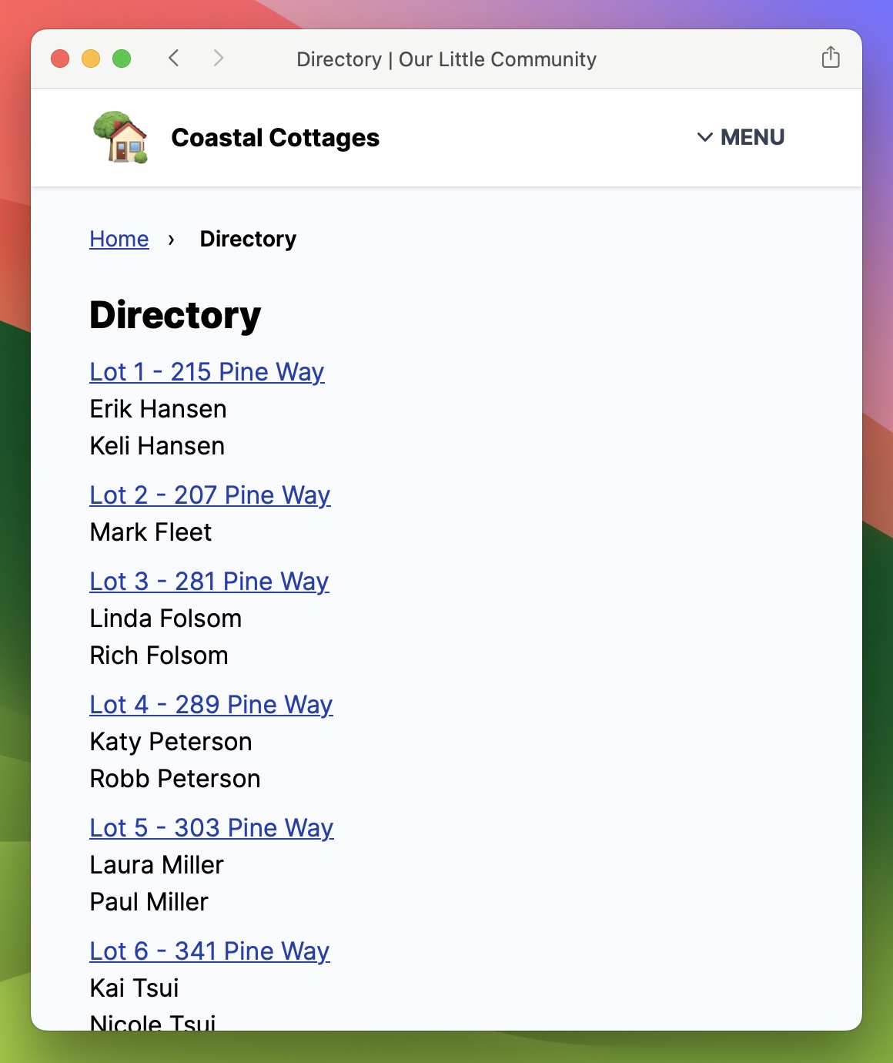This screenshot has height=1063, width=893.
Task: Open Lot 5 - 303 Pine Way
Action: point(212,828)
